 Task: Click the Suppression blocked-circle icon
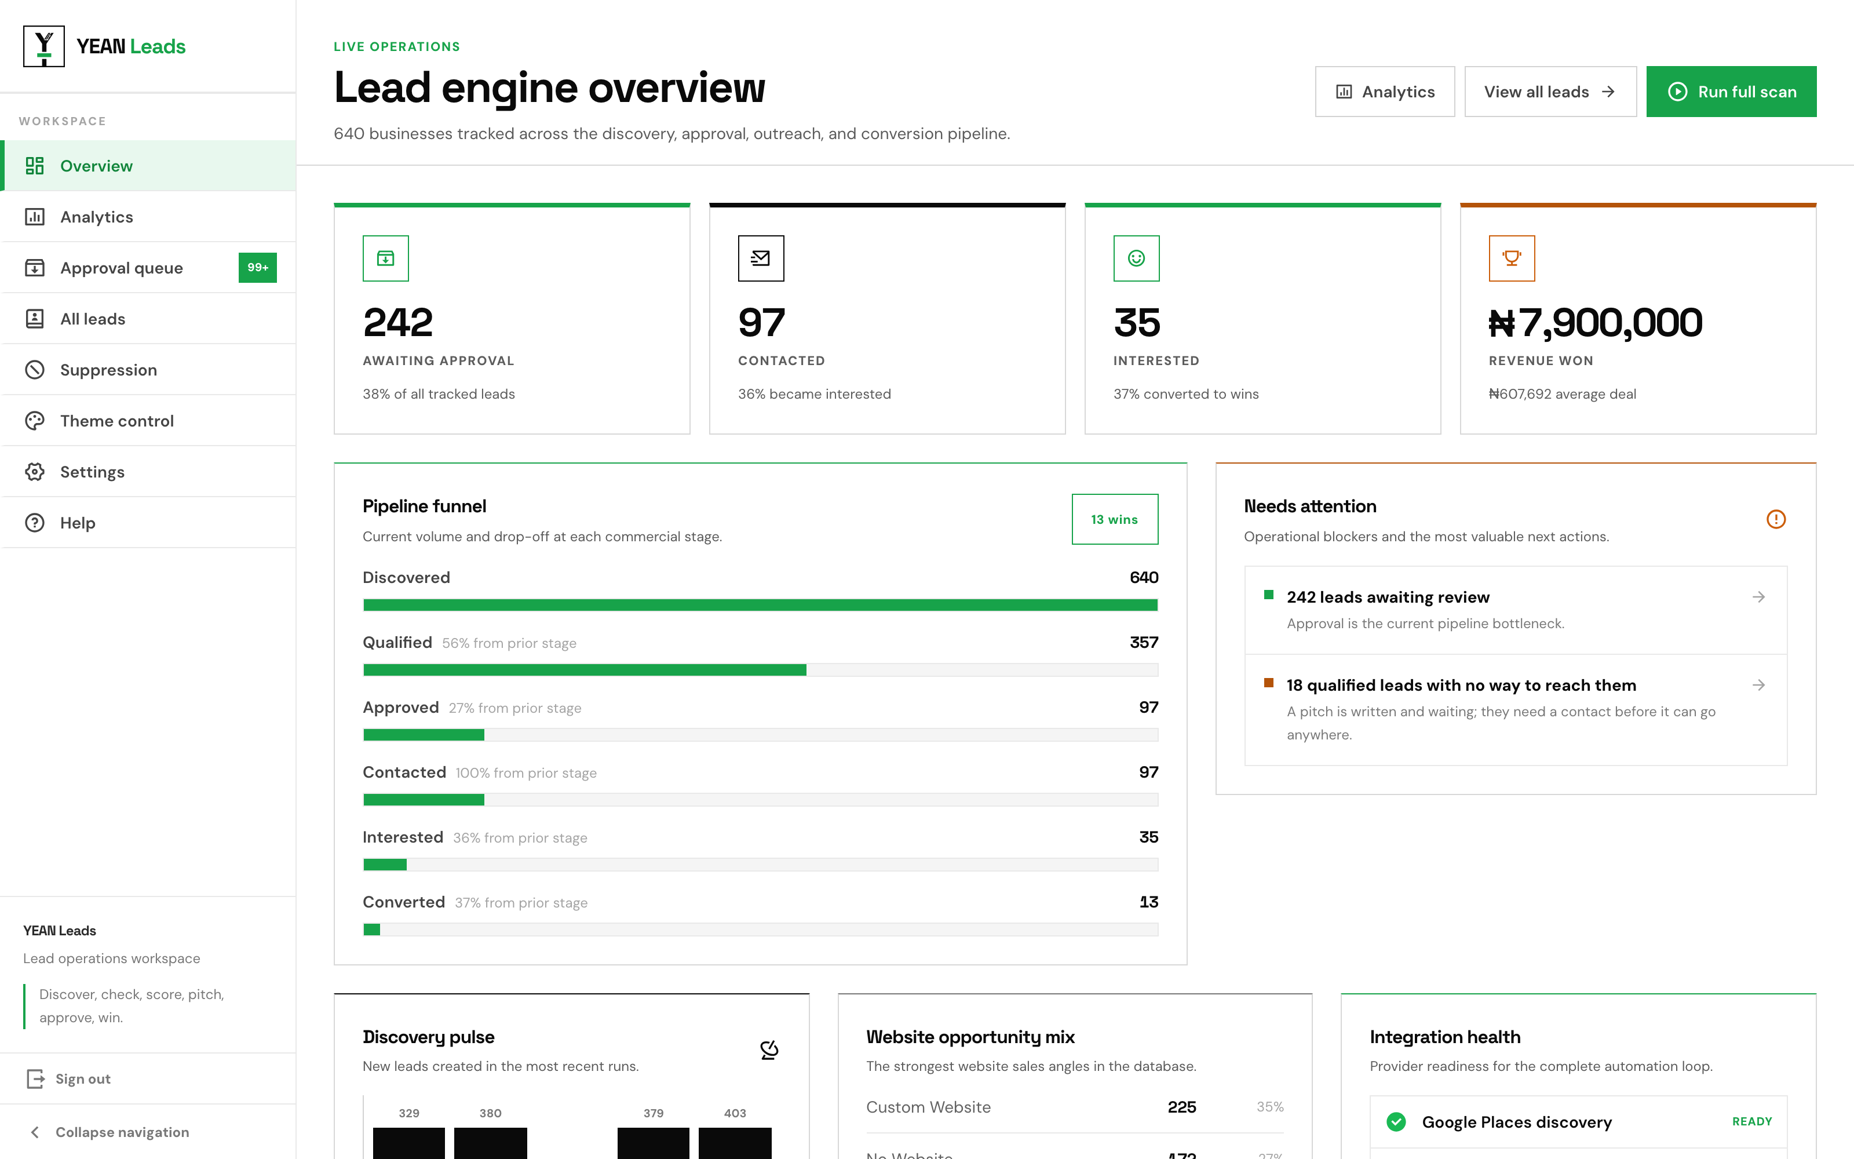(35, 370)
